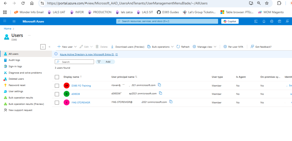Go to Deleted users in the sidebar
The width and height of the screenshot is (292, 141).
point(16,79)
